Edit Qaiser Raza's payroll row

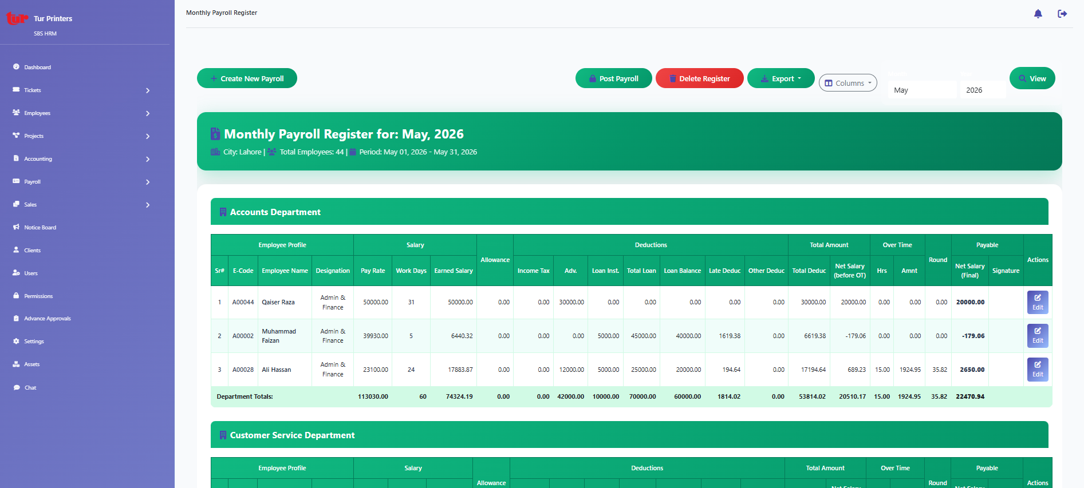(1038, 302)
